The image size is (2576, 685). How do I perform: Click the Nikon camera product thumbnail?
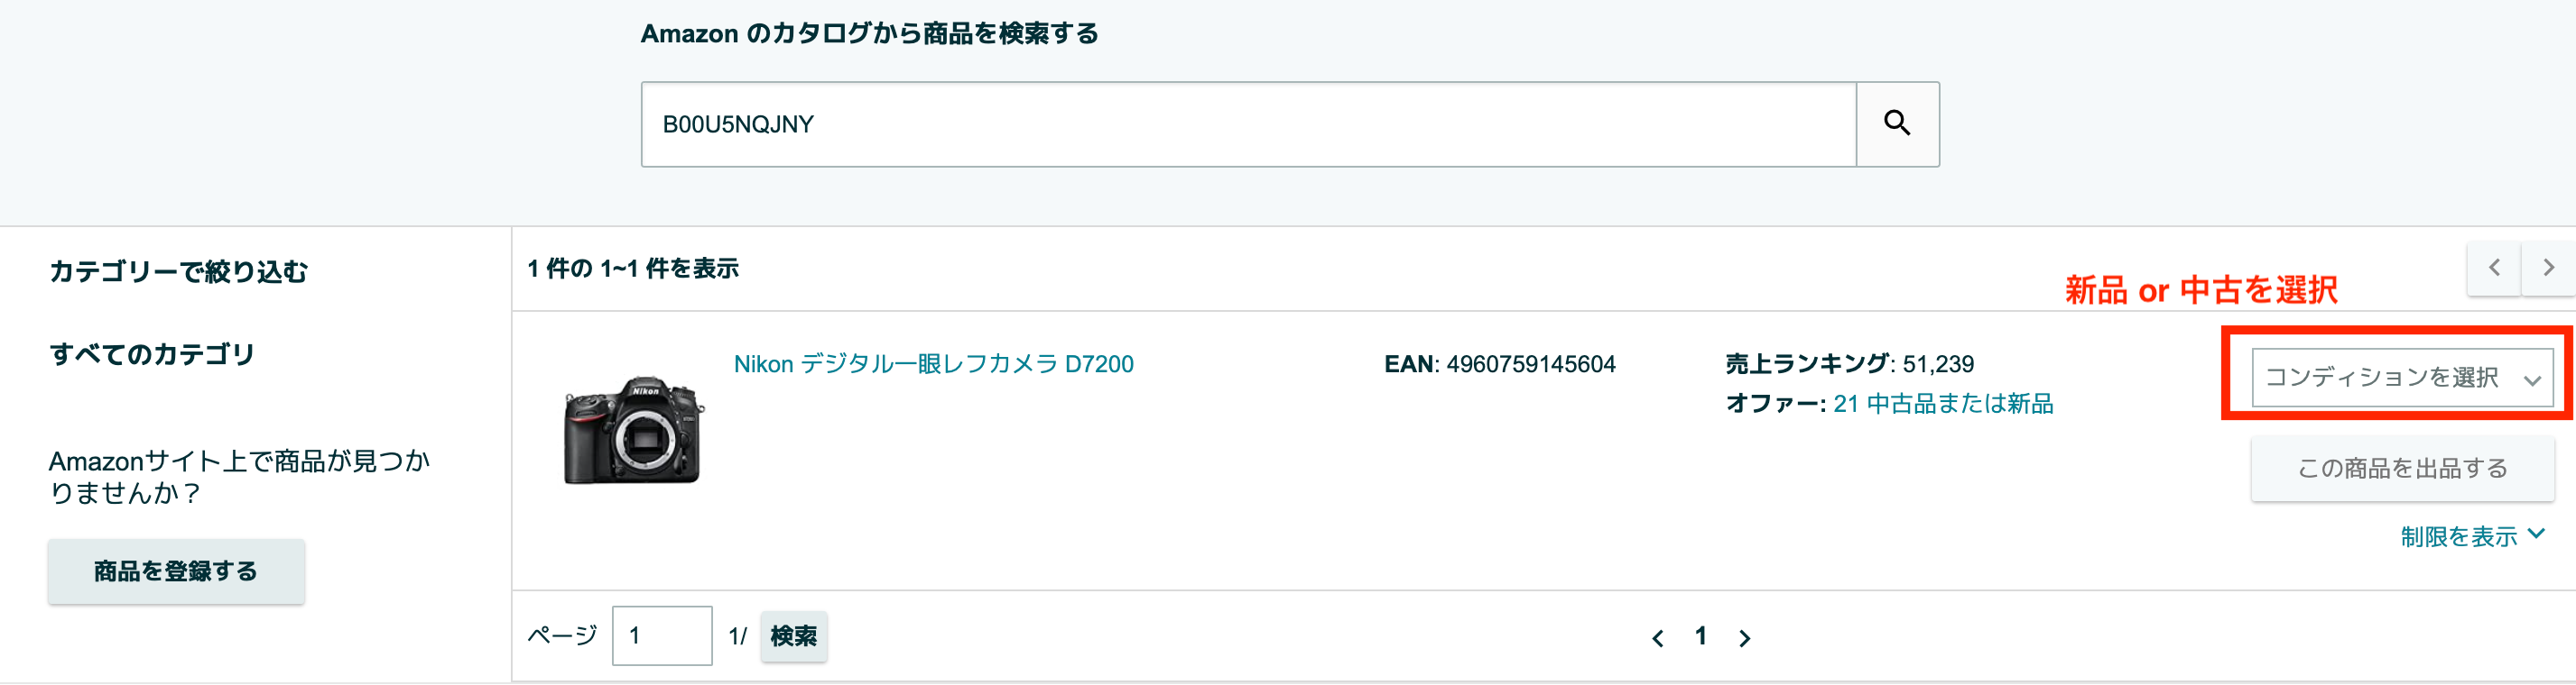click(x=633, y=430)
